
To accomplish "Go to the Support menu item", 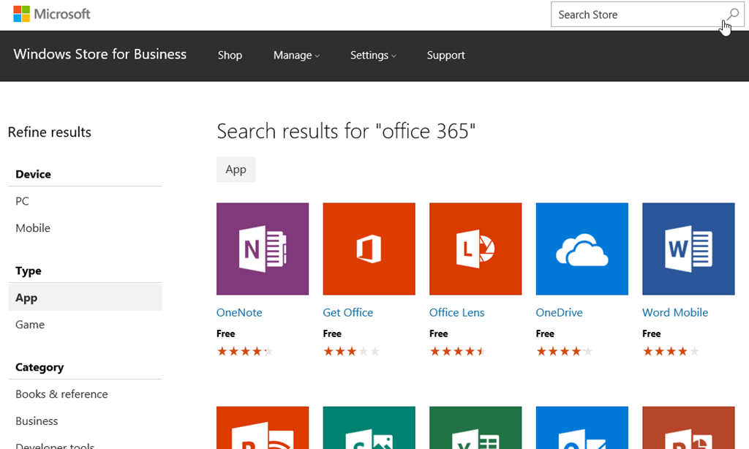I will (x=445, y=56).
